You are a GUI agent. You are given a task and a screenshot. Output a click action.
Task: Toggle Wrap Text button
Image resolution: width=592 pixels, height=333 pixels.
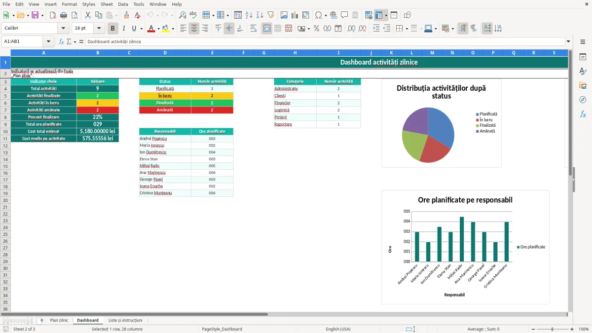click(x=254, y=29)
